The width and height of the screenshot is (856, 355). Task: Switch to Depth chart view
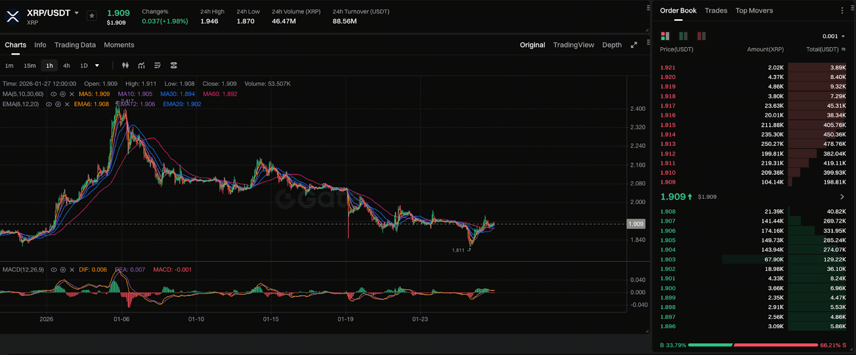point(612,45)
